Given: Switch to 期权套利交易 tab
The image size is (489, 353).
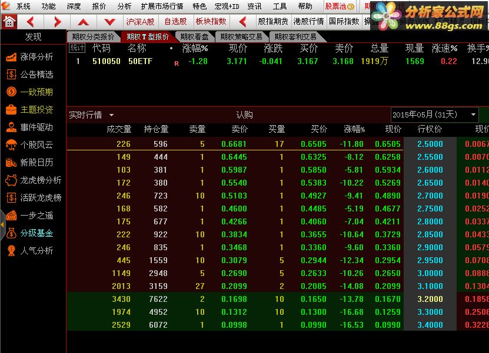Looking at the screenshot, I should (x=295, y=37).
